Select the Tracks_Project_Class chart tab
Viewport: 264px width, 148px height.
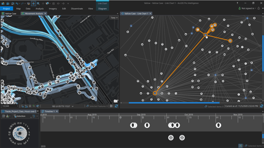click(19, 111)
